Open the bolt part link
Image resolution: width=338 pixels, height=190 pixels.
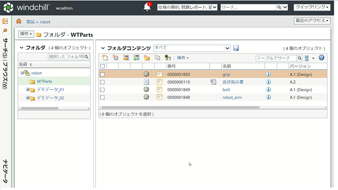(226, 90)
